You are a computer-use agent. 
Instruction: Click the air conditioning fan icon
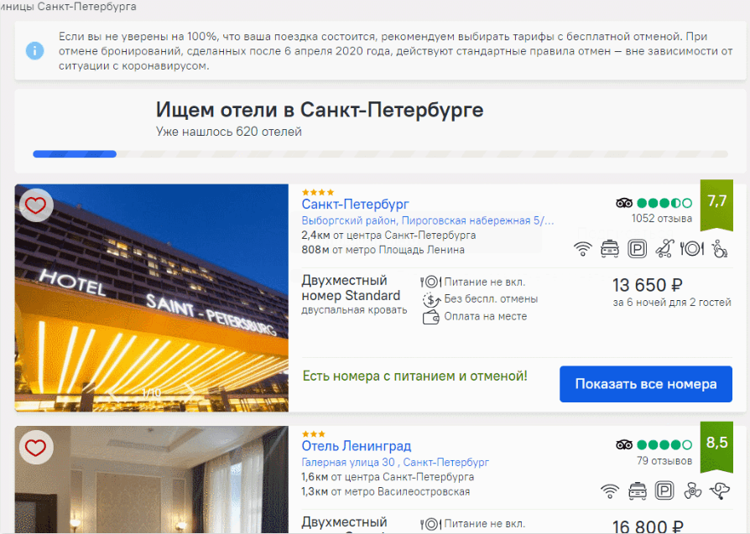692,491
